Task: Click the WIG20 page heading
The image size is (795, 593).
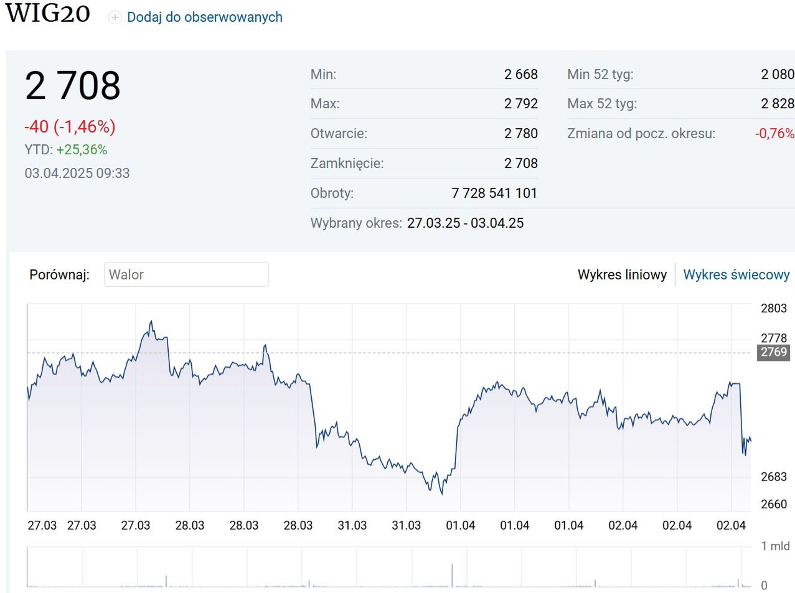Action: pos(48,14)
